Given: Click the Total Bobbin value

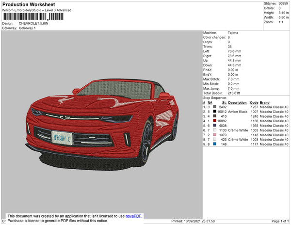Looking at the screenshot, I should pyautogui.click(x=235, y=93).
